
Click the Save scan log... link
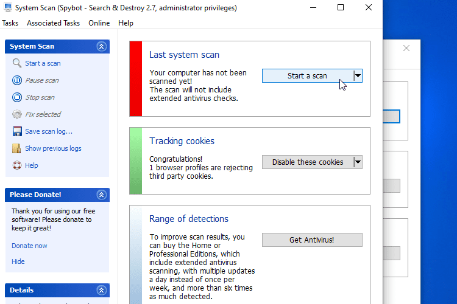click(49, 131)
